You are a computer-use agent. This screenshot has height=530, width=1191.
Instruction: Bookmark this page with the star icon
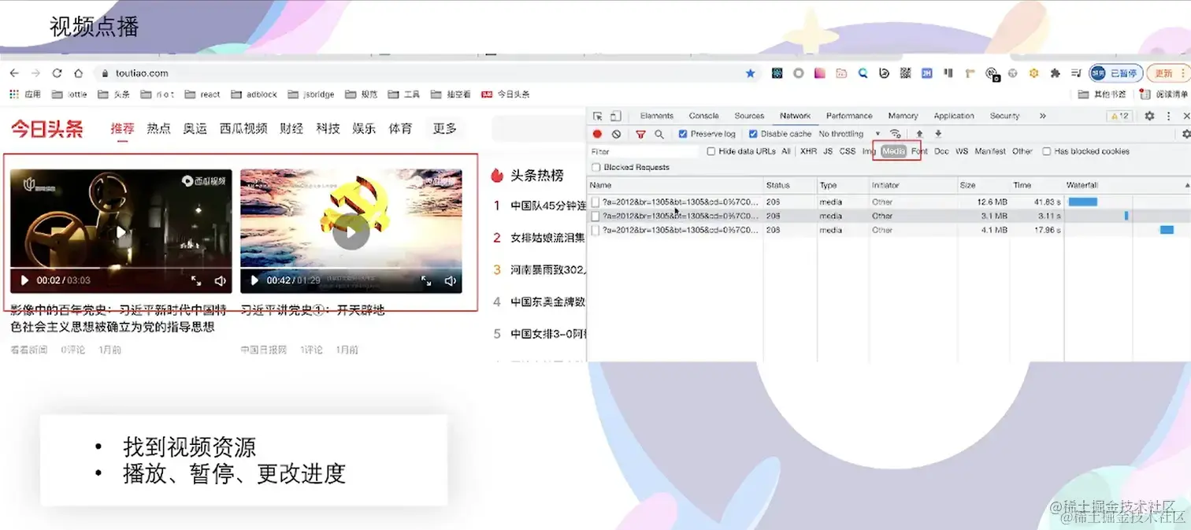coord(750,73)
